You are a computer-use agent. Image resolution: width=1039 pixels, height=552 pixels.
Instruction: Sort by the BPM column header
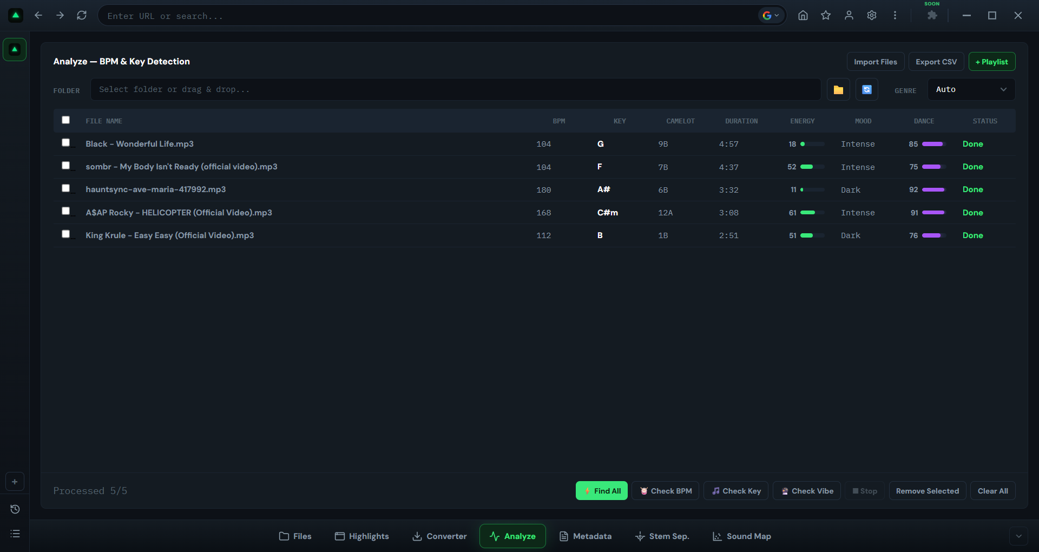[x=559, y=121]
